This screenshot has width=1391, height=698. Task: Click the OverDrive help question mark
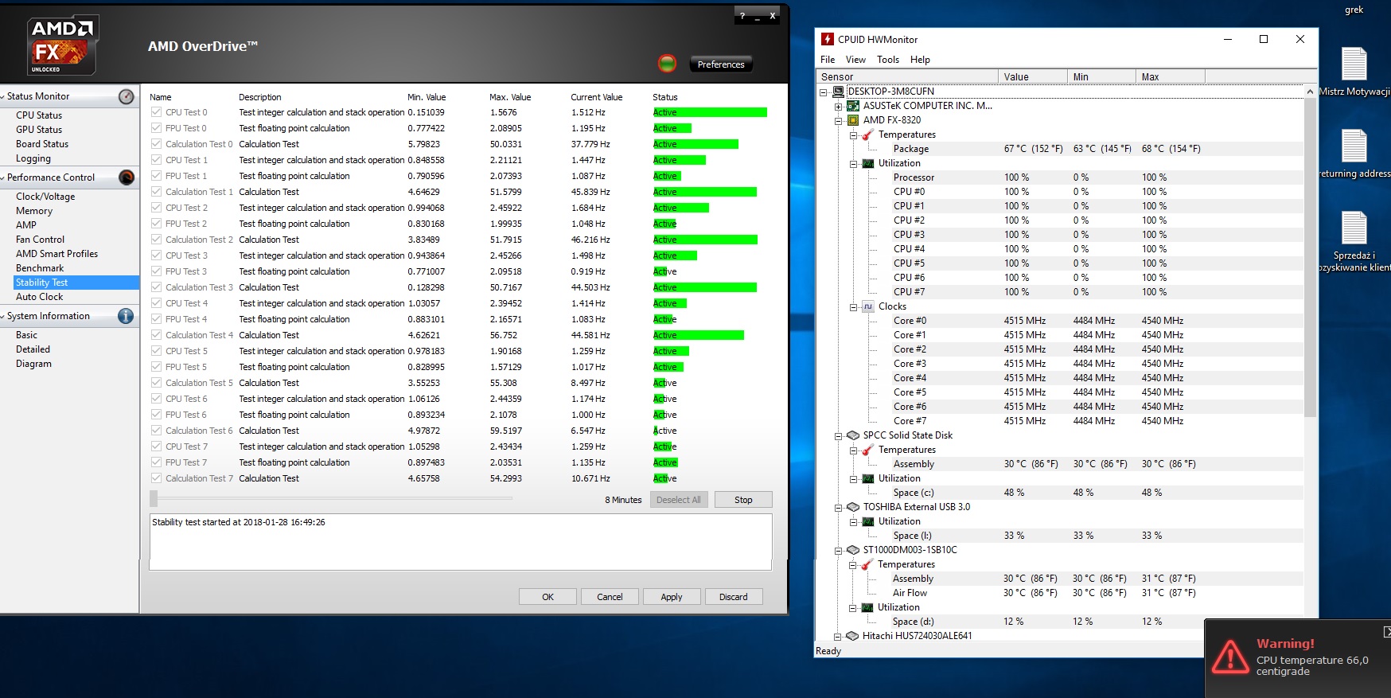click(742, 16)
